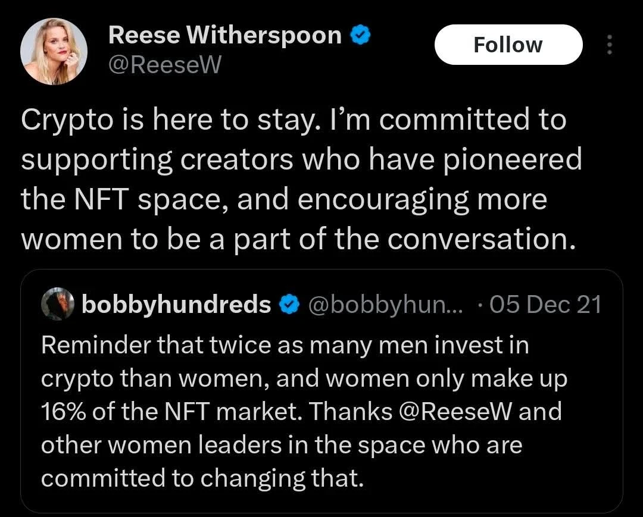Tap "the NFT space, and encouraging more" line
The image size is (643, 517).
pyautogui.click(x=283, y=199)
